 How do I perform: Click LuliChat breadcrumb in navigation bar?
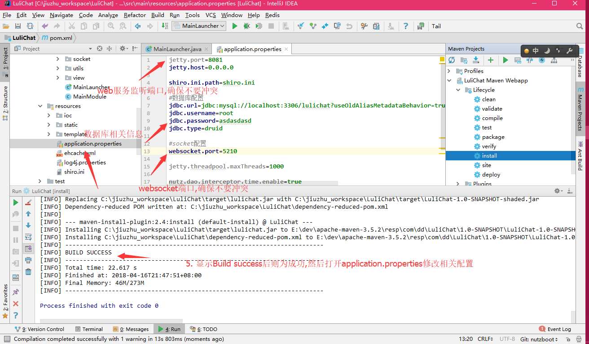coord(20,38)
